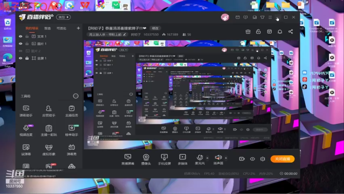
Task: Hide the 图片 1 source
Action: [21, 44]
